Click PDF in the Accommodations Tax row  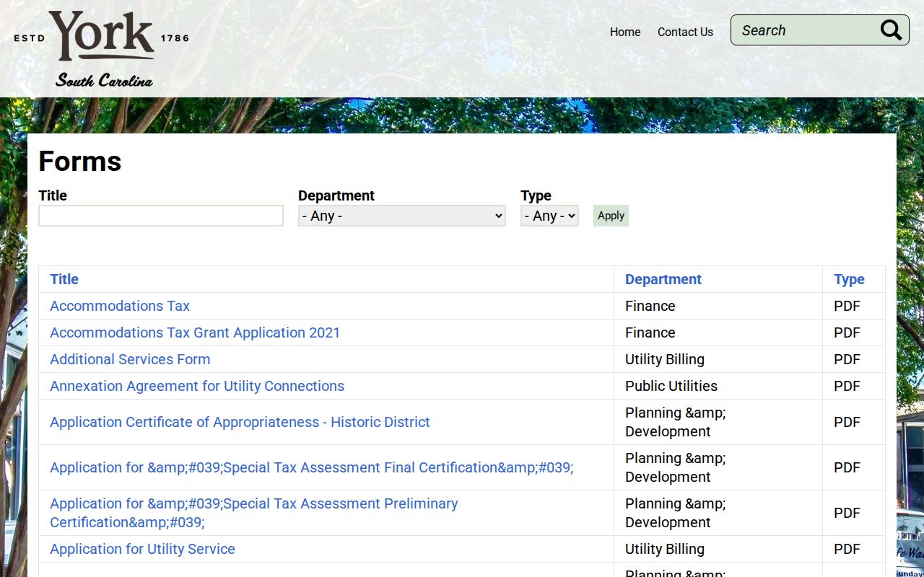pyautogui.click(x=847, y=306)
